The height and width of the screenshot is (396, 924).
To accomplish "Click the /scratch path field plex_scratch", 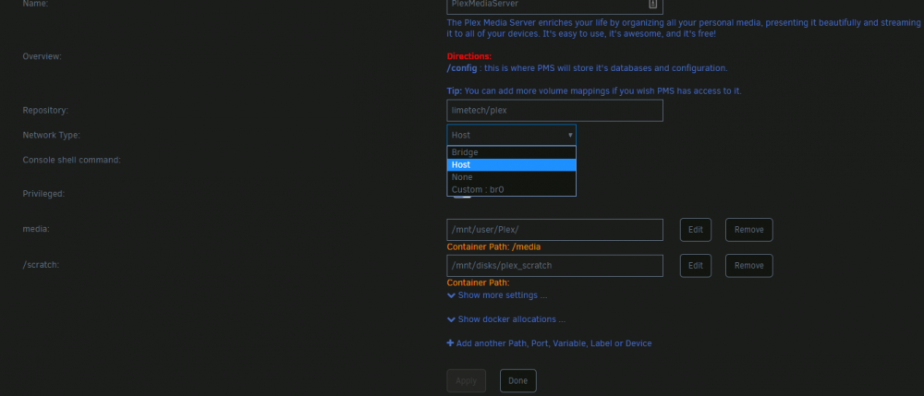I will (x=554, y=265).
